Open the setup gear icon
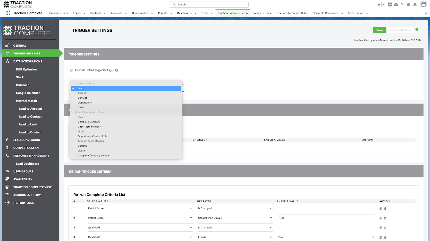 pos(408,5)
